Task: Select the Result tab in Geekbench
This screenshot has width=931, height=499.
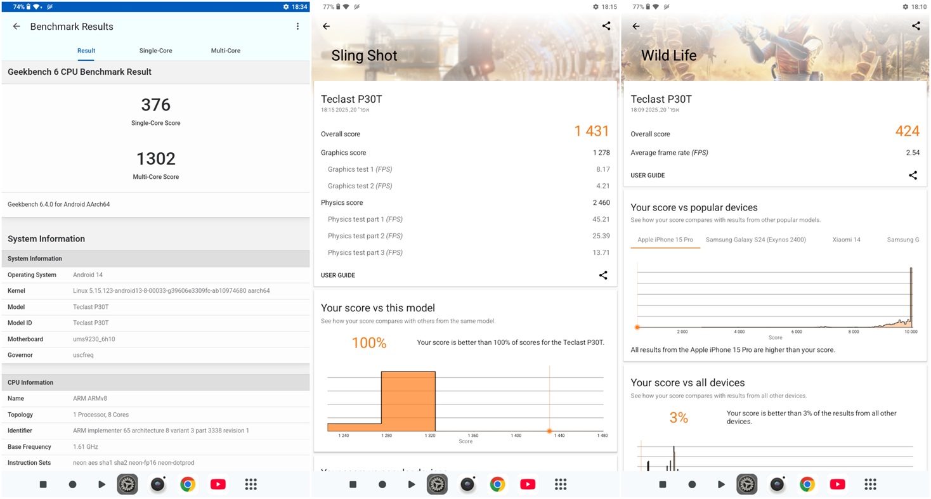Action: (x=86, y=51)
